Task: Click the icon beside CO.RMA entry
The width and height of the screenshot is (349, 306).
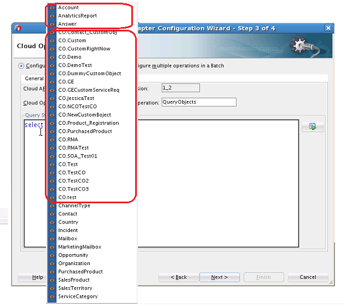Action: [x=52, y=140]
